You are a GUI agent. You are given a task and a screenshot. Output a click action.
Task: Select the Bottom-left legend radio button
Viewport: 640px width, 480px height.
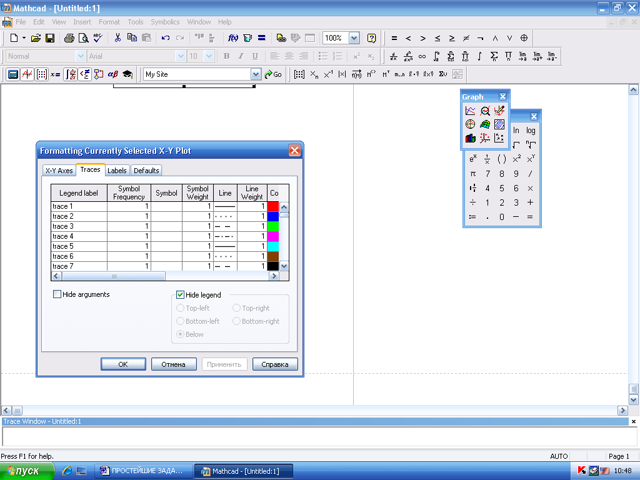click(x=180, y=321)
